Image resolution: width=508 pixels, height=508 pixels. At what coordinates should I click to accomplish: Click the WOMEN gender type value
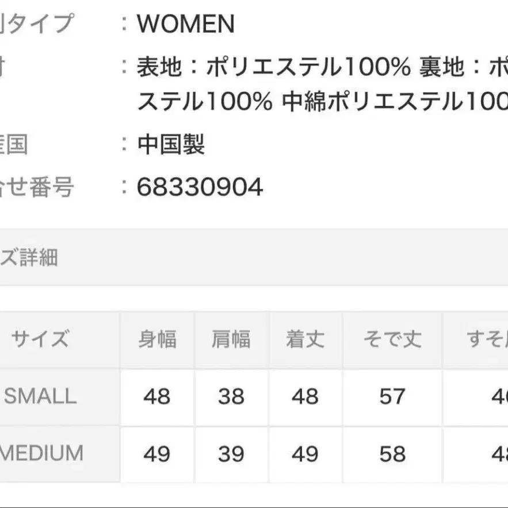tap(185, 24)
